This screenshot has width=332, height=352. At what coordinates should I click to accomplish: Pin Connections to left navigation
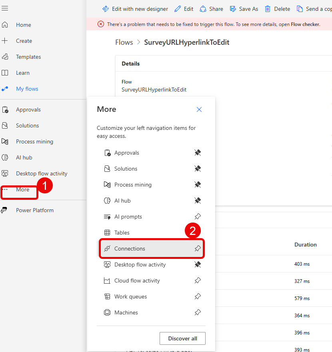click(x=198, y=249)
